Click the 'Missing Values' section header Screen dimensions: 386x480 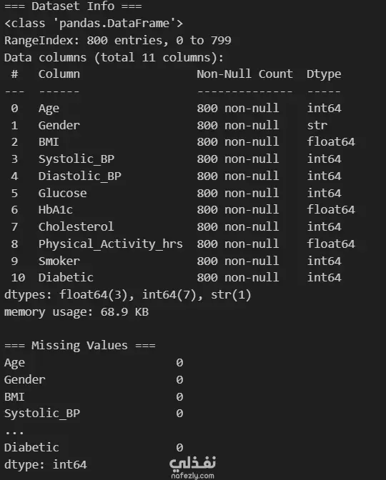coord(79,345)
